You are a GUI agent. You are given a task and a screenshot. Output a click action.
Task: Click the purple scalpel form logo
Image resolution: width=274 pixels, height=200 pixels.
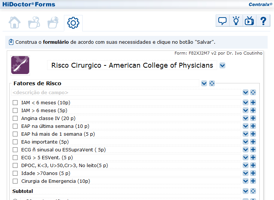click(20, 65)
